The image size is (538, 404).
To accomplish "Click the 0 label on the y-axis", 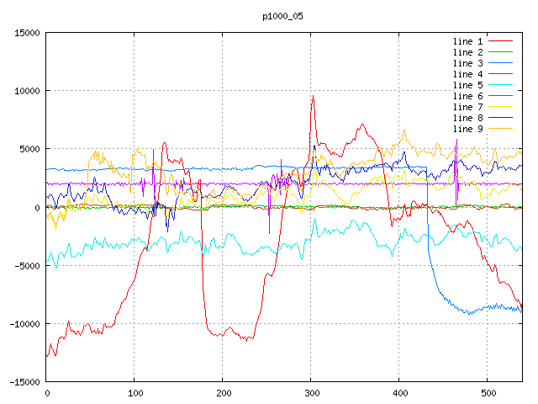I will point(39,207).
